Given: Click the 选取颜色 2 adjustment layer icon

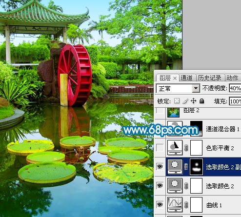Looking at the screenshot, I should click(x=175, y=185).
